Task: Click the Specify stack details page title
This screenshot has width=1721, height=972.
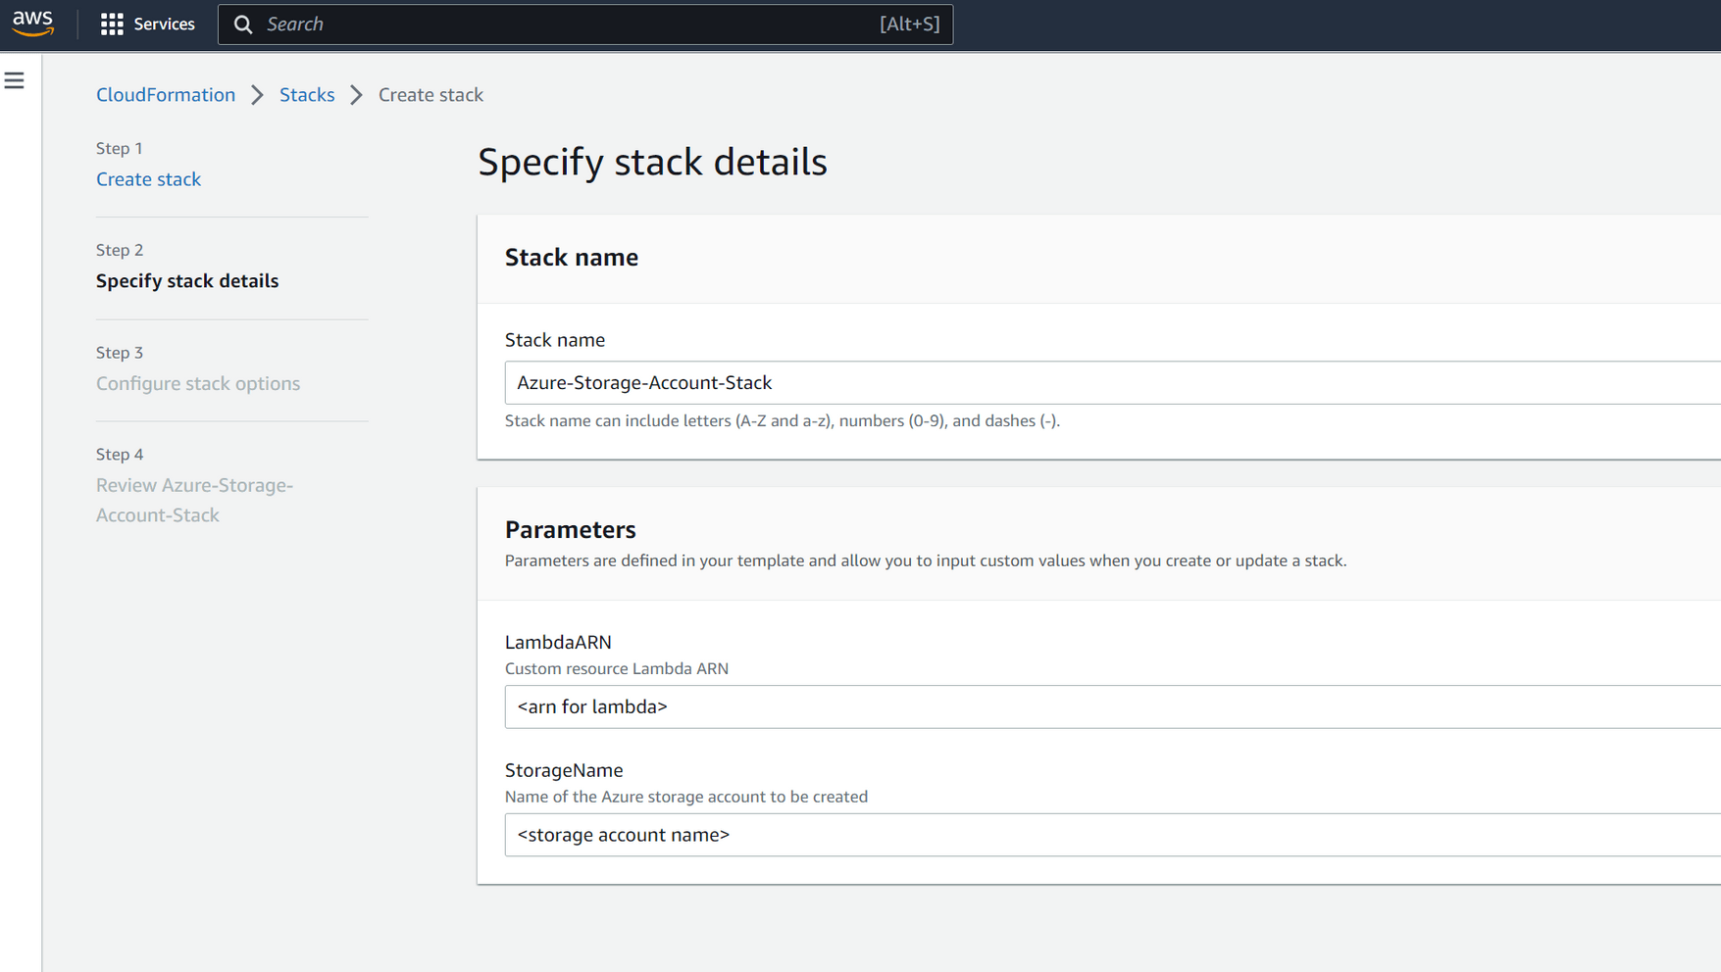Action: coord(652,162)
